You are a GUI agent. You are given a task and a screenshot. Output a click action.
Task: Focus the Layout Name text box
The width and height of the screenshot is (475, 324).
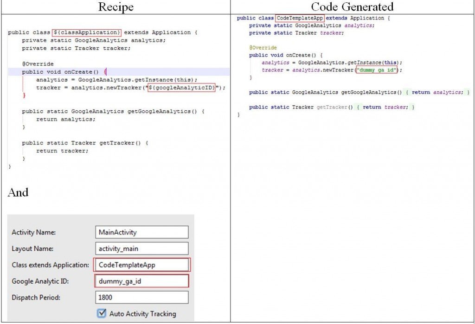[x=141, y=248]
